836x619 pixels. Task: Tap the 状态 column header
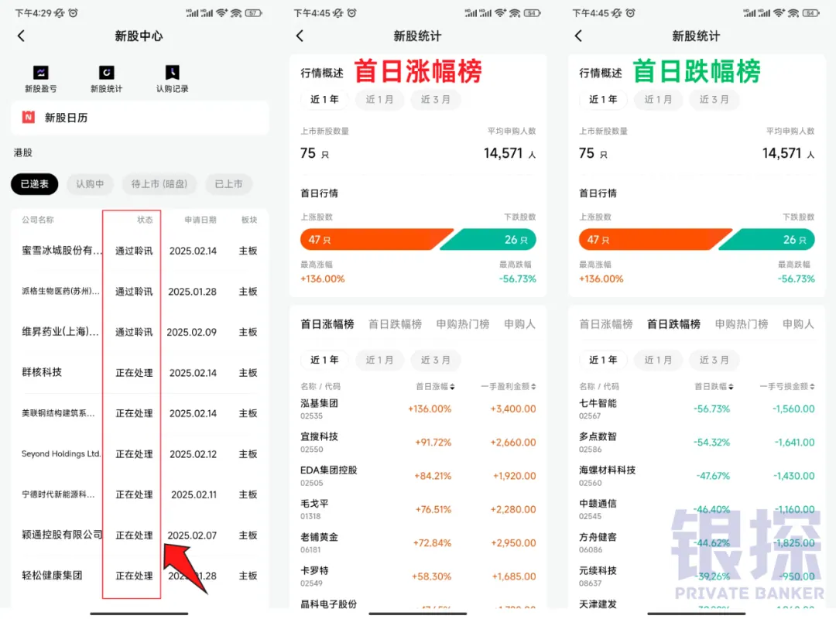coord(145,220)
